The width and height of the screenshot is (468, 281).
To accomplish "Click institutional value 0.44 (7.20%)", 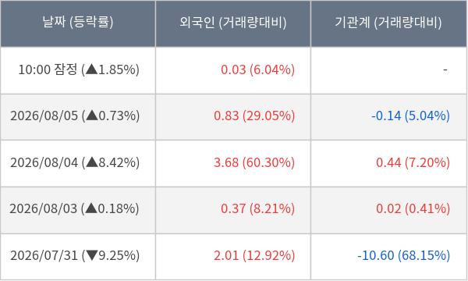I will click(413, 163).
